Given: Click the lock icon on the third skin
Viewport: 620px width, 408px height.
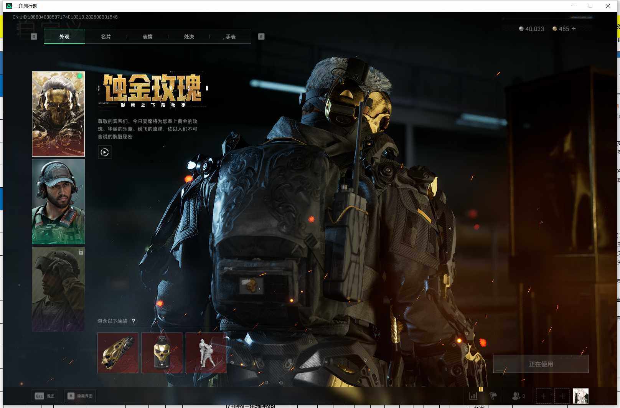Looking at the screenshot, I should [81, 252].
